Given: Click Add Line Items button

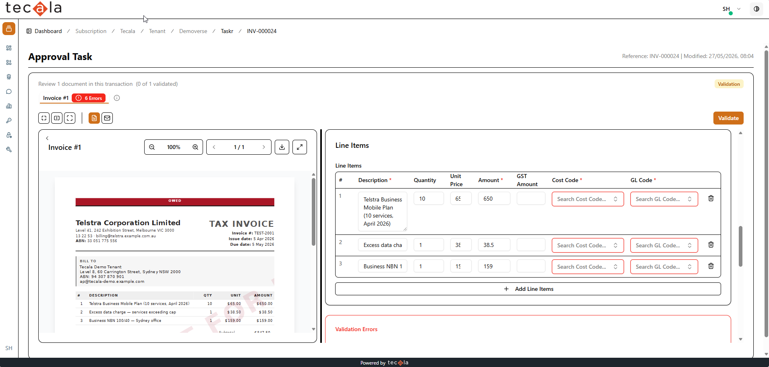Looking at the screenshot, I should [528, 289].
